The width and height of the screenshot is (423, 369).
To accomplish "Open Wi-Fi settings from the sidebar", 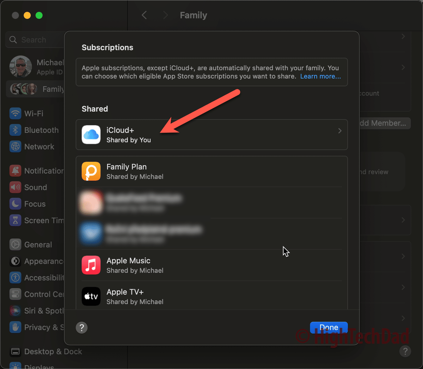I will [x=33, y=113].
